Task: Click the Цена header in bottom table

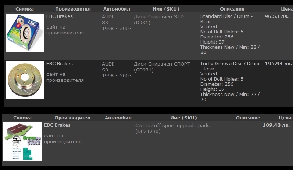Action: [x=285, y=118]
